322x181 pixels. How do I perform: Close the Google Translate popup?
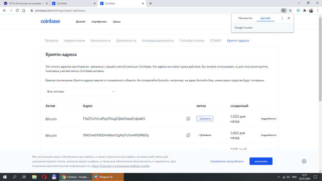[x=289, y=18]
